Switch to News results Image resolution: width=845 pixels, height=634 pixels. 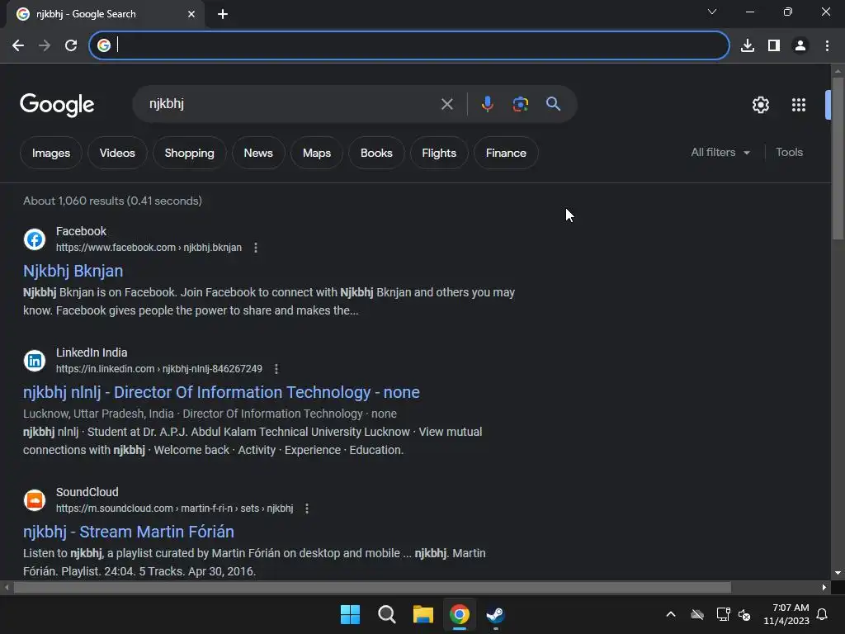pos(258,153)
